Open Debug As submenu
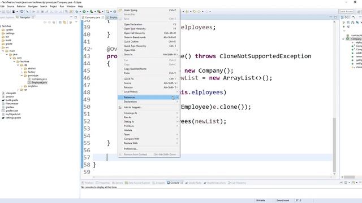Image resolution: width=362 pixels, height=203 pixels. coord(149,122)
